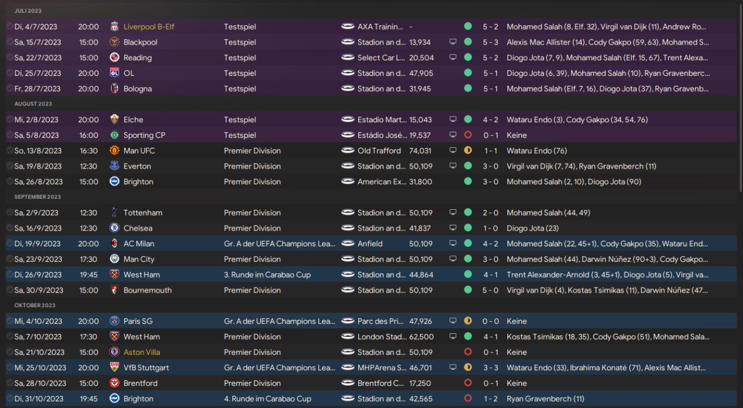
Task: Open the Liverpool B-Elf team link
Action: coord(149,27)
